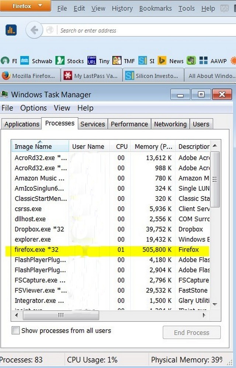Switch to Silicon Investor browser tab

click(x=153, y=75)
